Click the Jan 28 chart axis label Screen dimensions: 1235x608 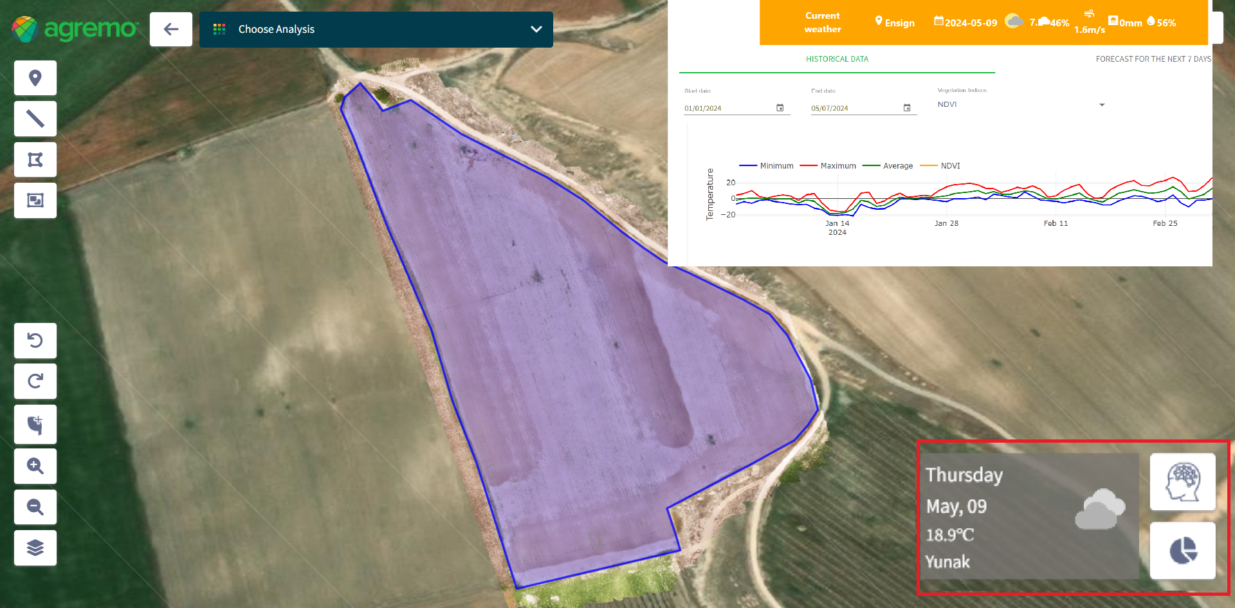tap(946, 223)
